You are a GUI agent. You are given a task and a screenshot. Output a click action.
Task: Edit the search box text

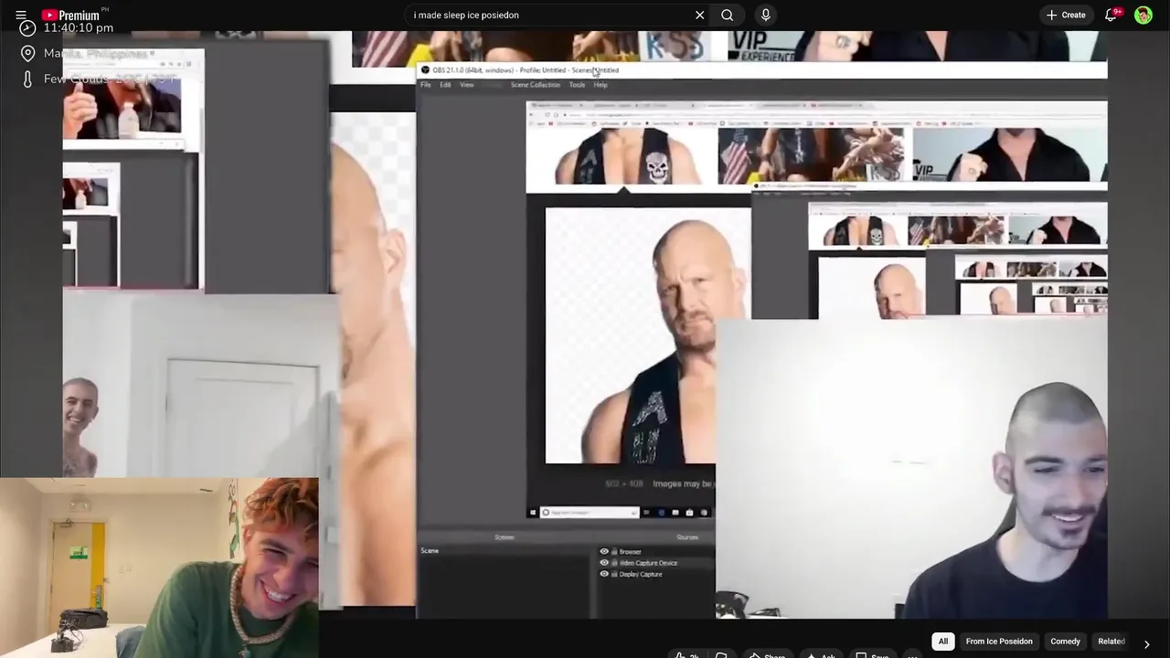[x=548, y=15]
